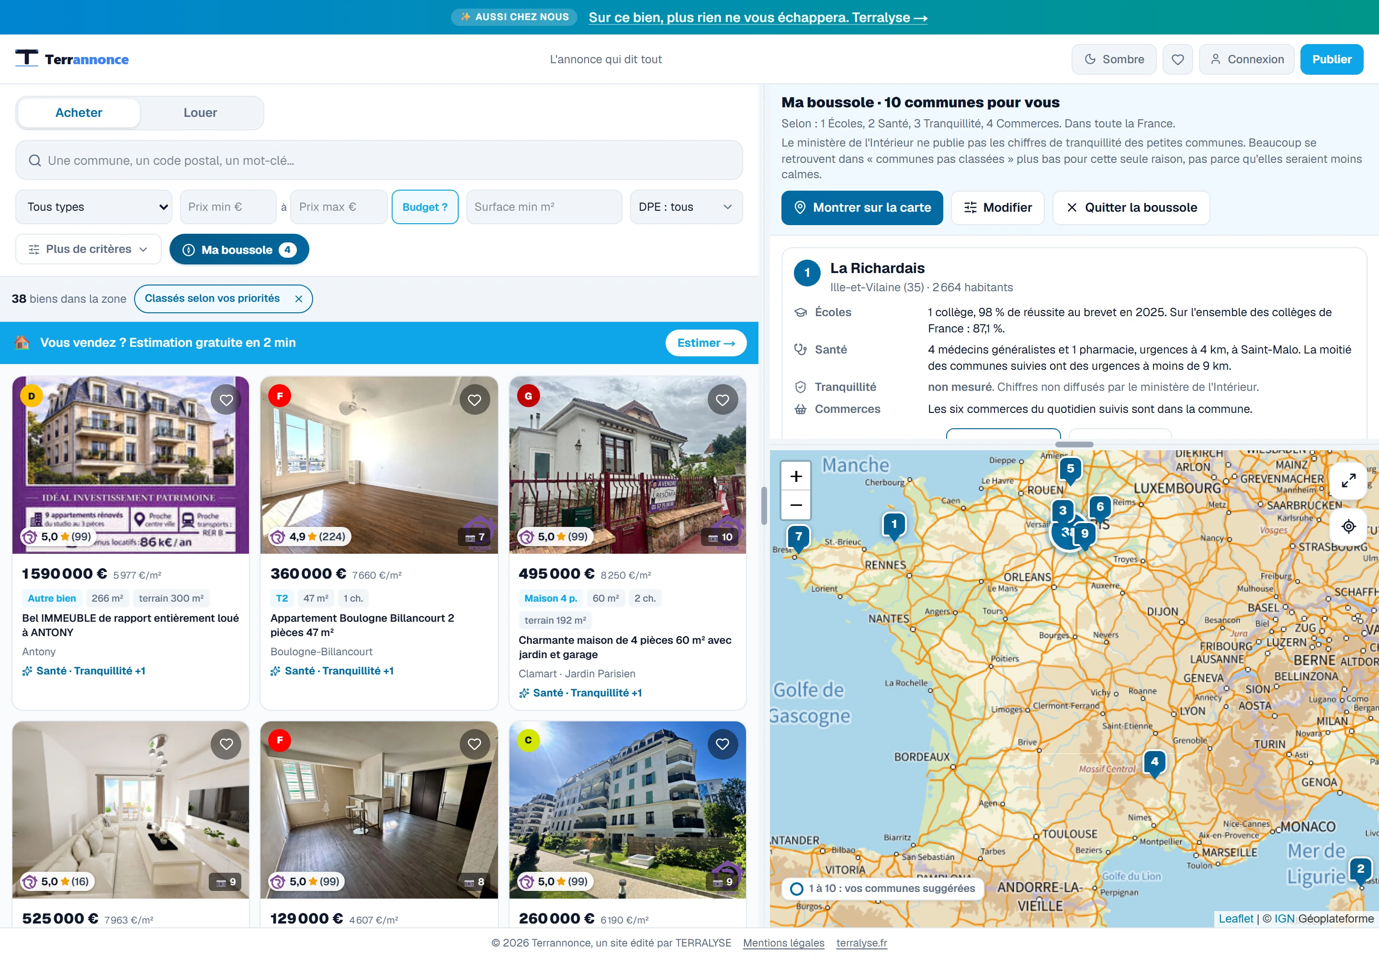Open the Boulogne-Billancourt appartement photo
Screen dimensions: 1379x958
[379, 465]
